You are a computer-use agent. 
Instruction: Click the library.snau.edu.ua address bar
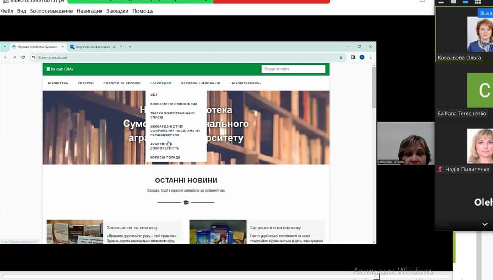tap(187, 57)
